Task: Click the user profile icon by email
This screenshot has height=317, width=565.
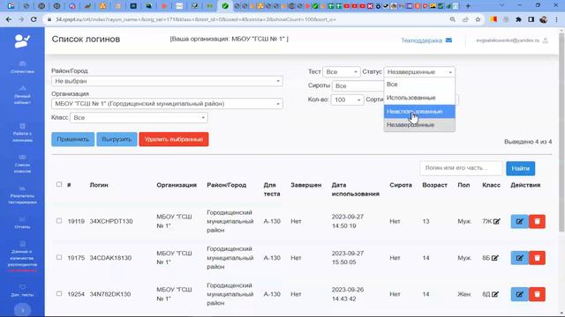Action: tap(546, 41)
